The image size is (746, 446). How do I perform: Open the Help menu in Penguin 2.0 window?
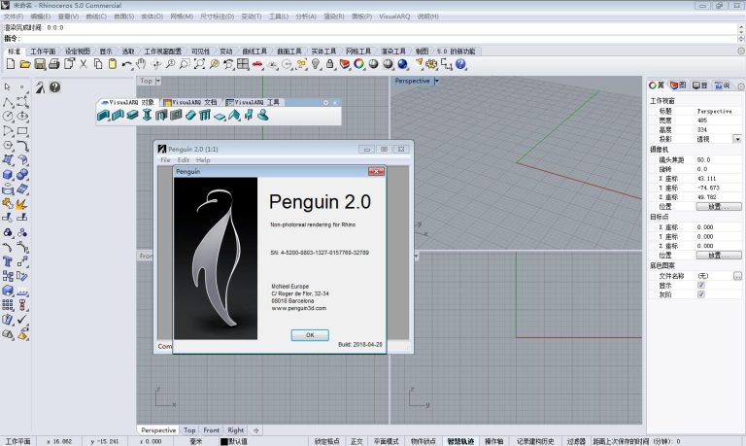203,160
